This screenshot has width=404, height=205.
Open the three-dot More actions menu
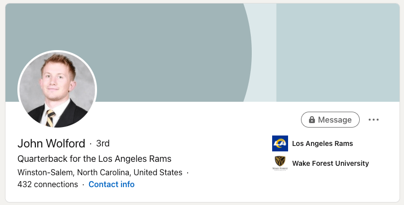(x=374, y=120)
